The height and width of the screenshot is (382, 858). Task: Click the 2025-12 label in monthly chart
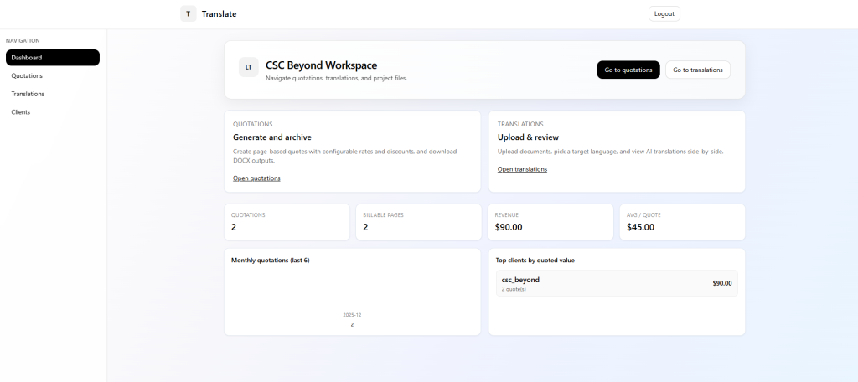click(x=352, y=315)
